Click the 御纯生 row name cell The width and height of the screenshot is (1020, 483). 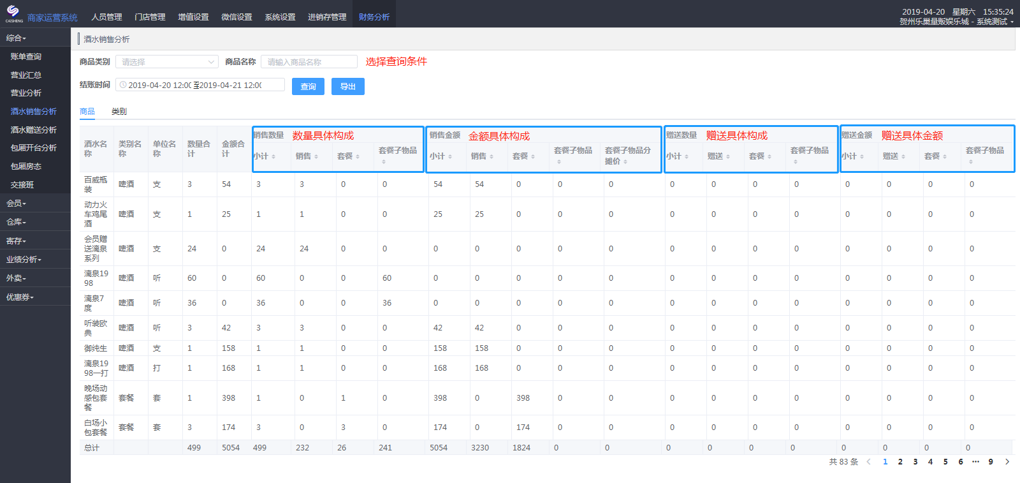(x=97, y=348)
